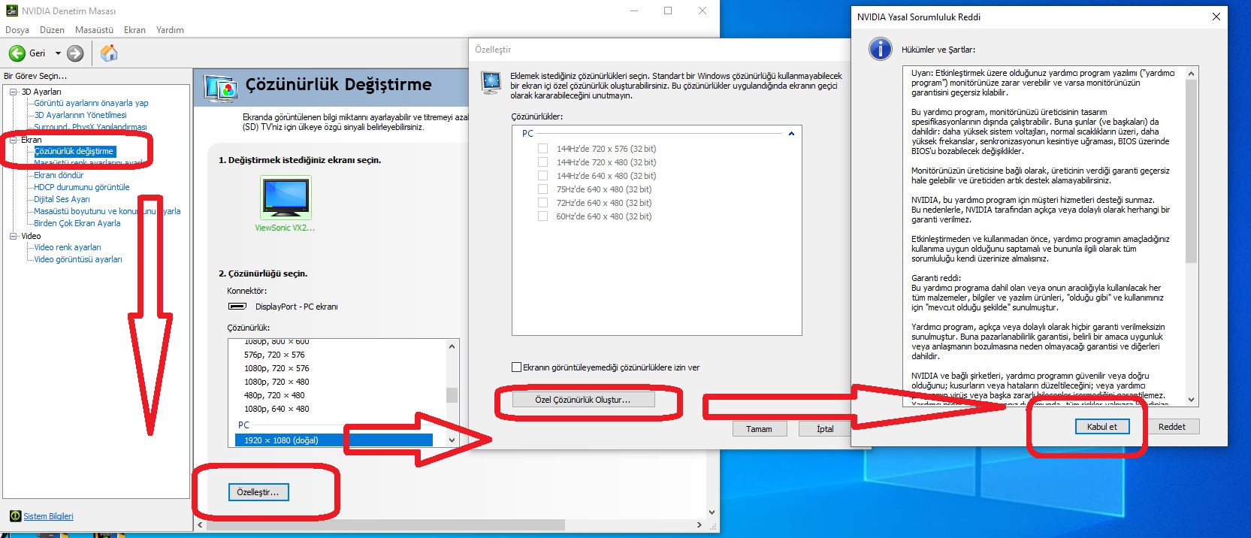Click the Özelleştir... button
This screenshot has height=538, width=1251.
point(258,492)
